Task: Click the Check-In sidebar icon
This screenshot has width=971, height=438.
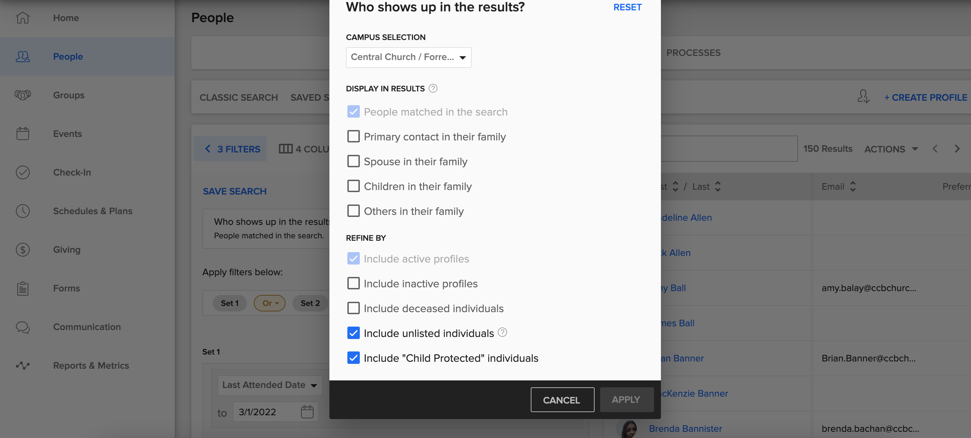Action: (x=22, y=172)
